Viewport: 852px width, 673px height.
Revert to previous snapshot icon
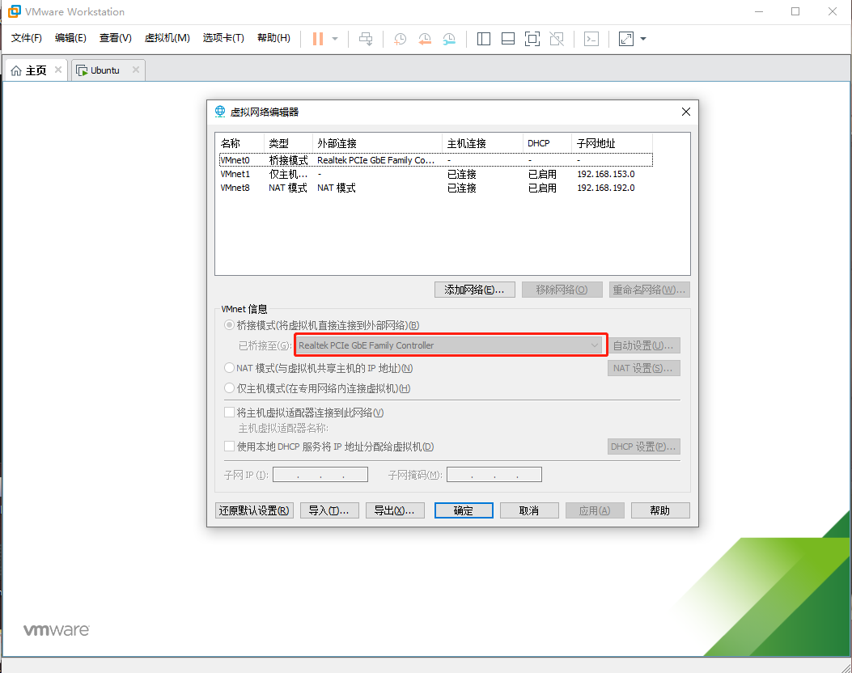424,39
